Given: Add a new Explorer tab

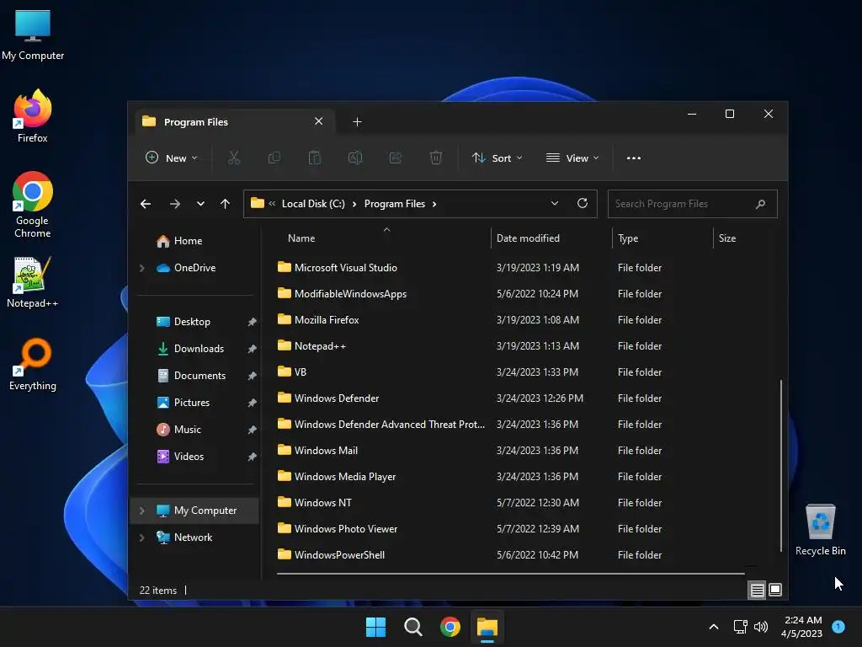Looking at the screenshot, I should pyautogui.click(x=357, y=121).
